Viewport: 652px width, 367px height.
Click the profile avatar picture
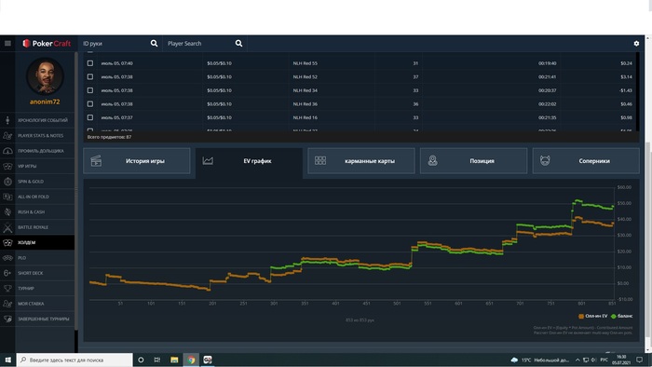tap(45, 76)
